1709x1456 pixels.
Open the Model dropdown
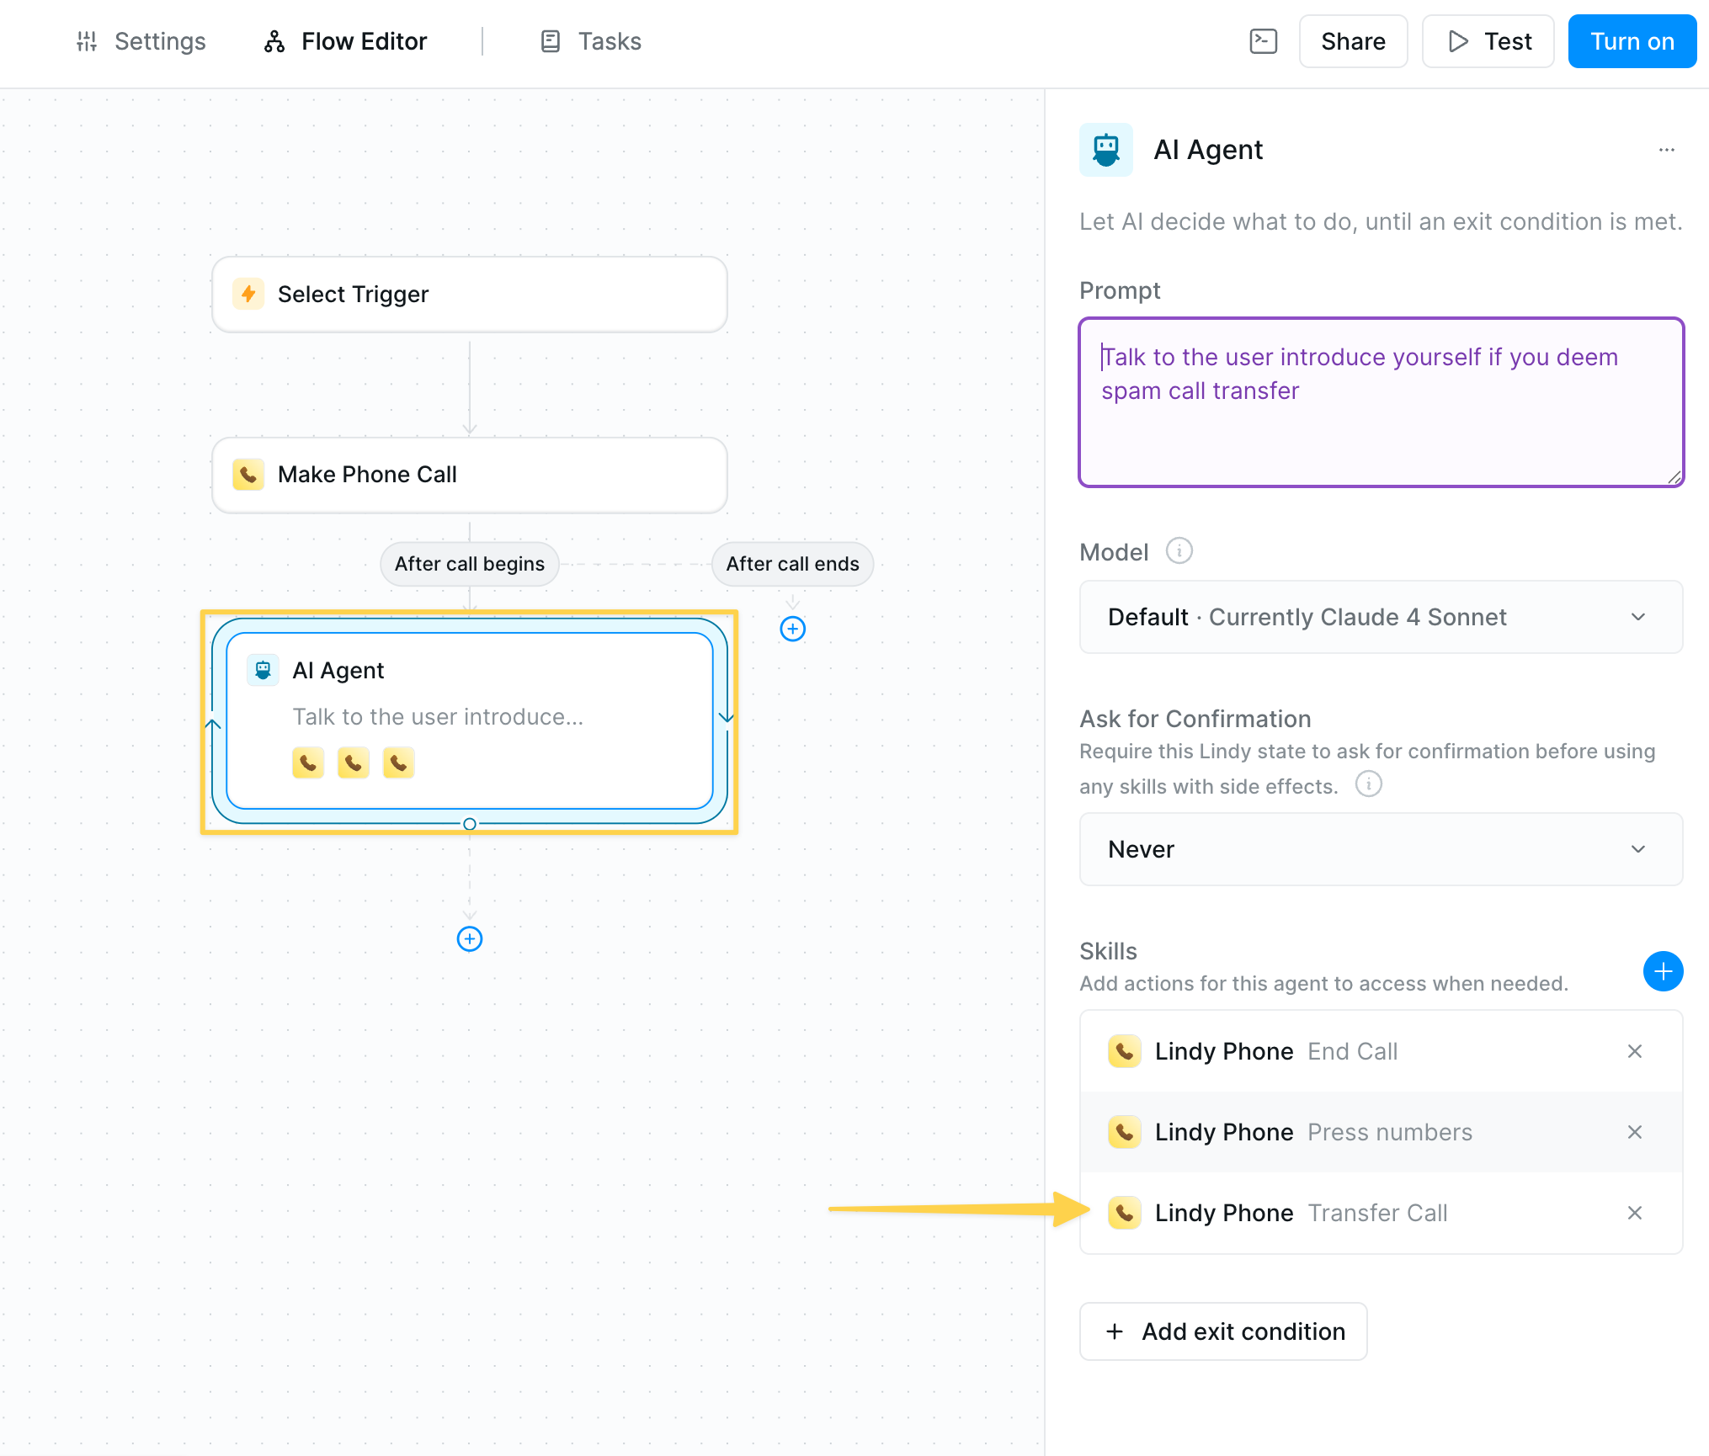(1381, 617)
